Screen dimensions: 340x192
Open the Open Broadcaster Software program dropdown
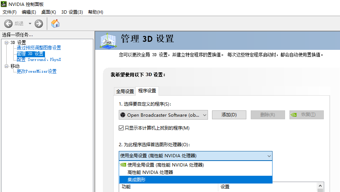pyautogui.click(x=163, y=115)
